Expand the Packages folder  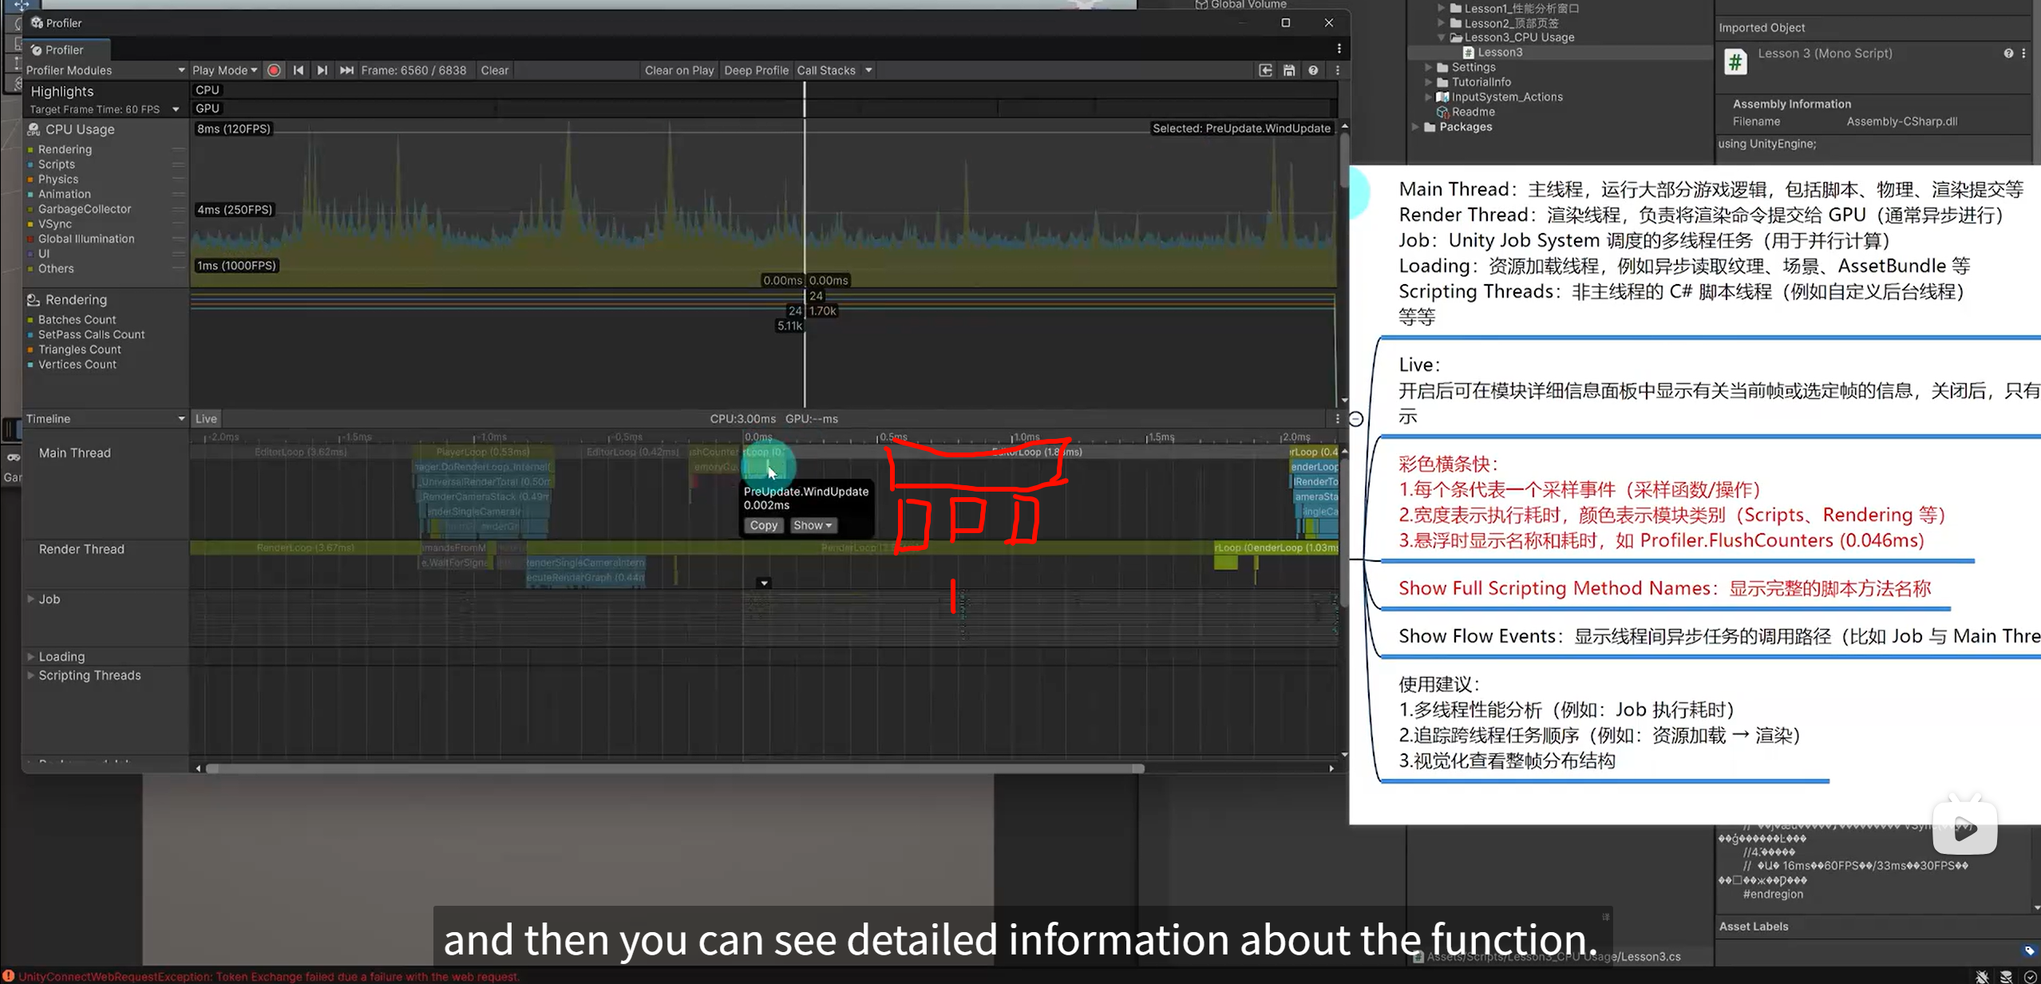[x=1416, y=127]
